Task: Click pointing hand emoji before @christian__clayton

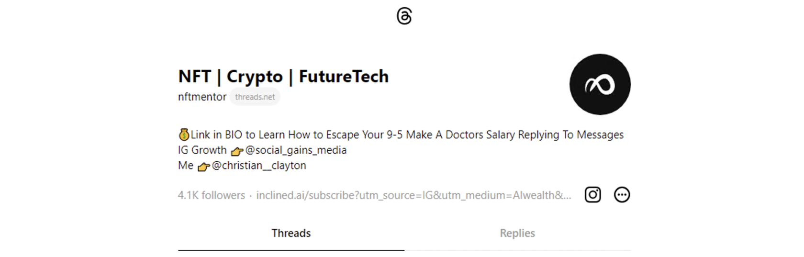Action: point(203,167)
